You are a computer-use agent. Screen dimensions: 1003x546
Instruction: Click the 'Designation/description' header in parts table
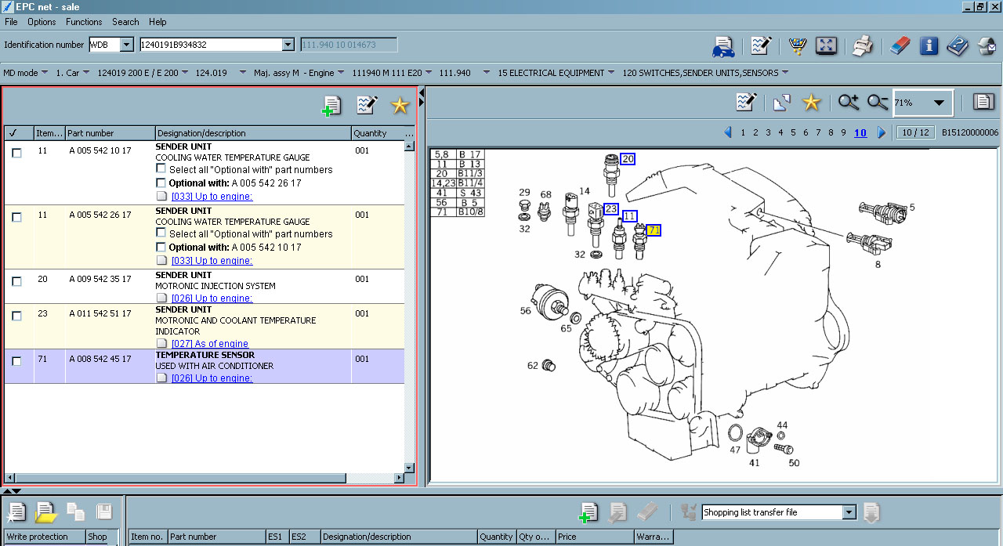click(253, 133)
